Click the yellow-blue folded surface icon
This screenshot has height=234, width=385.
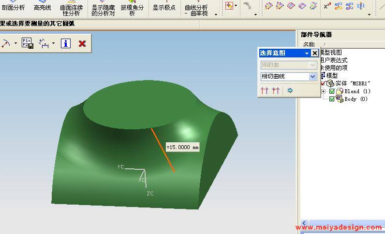[x=313, y=6]
